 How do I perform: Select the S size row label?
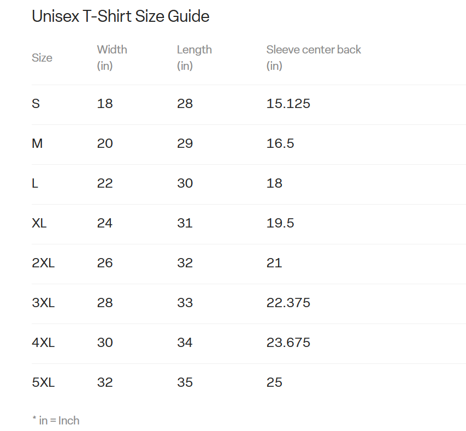click(36, 104)
